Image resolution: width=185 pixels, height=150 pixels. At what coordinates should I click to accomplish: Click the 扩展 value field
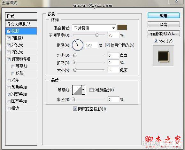pyautogui.click(x=113, y=63)
